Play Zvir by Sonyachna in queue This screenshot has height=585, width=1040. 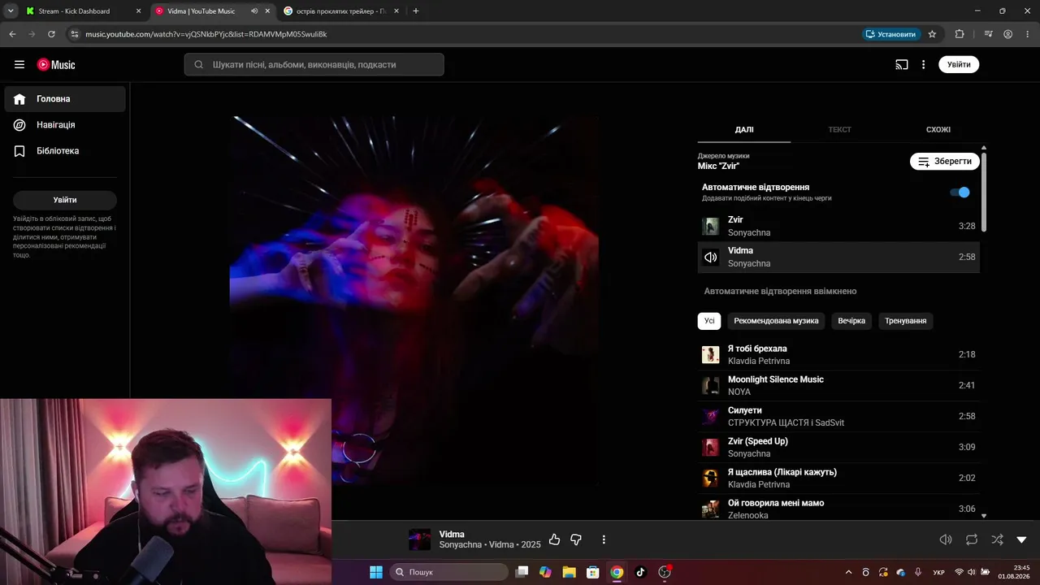838,226
